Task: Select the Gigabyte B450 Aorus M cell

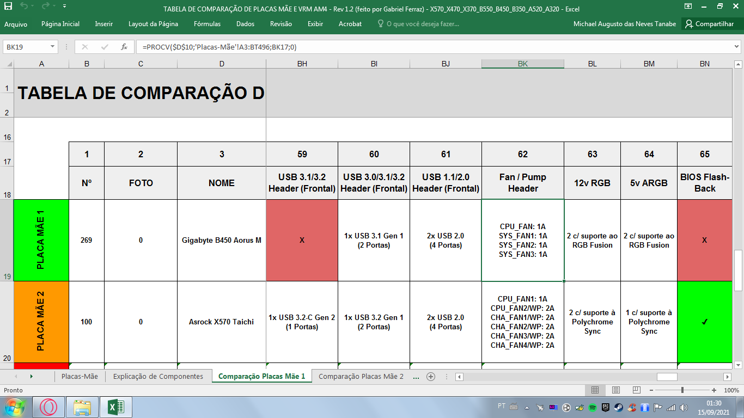Action: click(222, 240)
